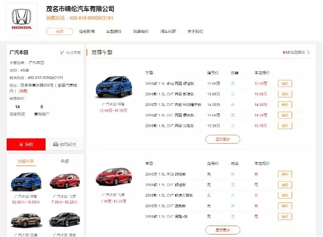Image resolution: width=323 pixels, height=237 pixels.
Task: Open model 2018款 1.5L CVT 两驱 科技精英版
Action: click(173, 105)
